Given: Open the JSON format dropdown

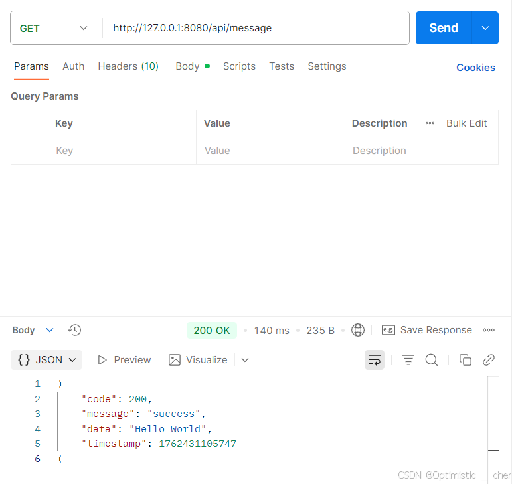Looking at the screenshot, I should click(46, 360).
